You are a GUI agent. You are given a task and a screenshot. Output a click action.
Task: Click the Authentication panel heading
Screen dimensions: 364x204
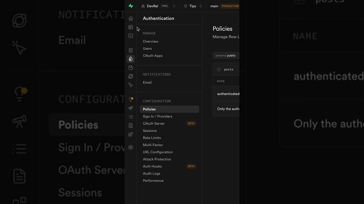158,18
